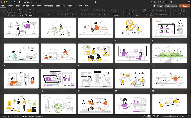This screenshot has width=191, height=118.
Task: Open the Slide Show tab
Action: (x=60, y=6)
